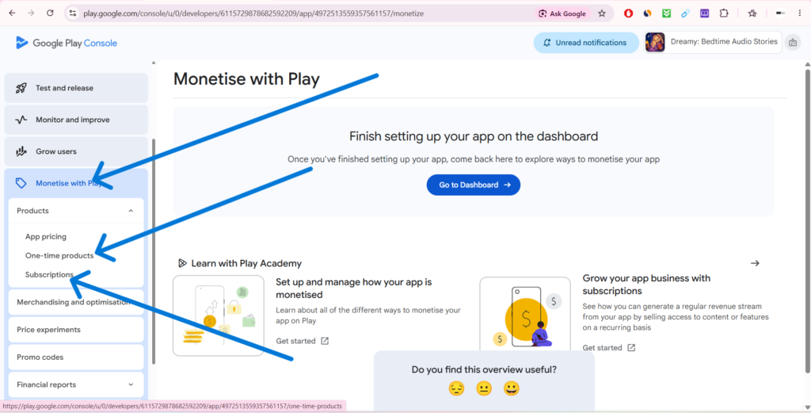Open the green bookmark extension icon
The image size is (811, 413).
tap(667, 13)
